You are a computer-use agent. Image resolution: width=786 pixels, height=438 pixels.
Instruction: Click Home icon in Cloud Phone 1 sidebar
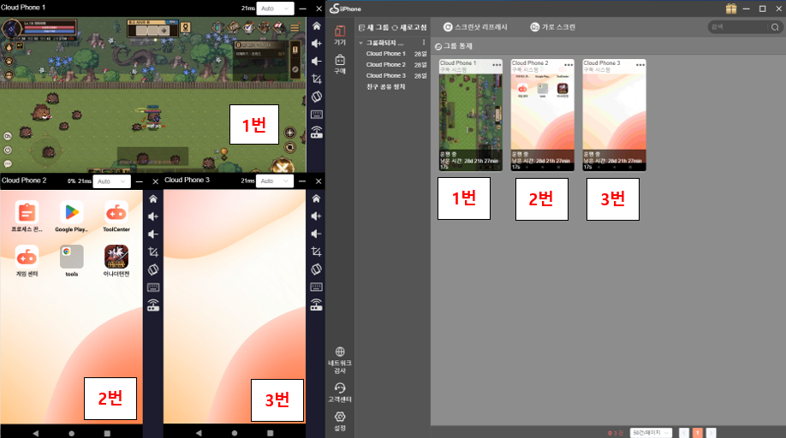[x=316, y=26]
